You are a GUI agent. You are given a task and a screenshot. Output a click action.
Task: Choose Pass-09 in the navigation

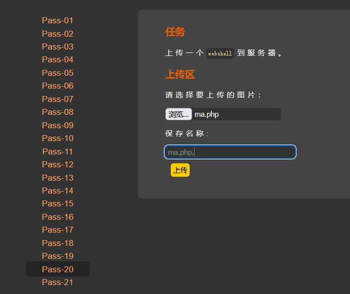57,125
